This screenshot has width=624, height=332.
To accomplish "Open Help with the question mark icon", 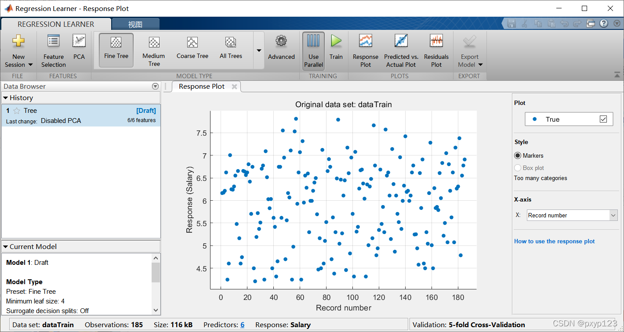I will 604,24.
